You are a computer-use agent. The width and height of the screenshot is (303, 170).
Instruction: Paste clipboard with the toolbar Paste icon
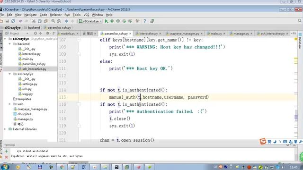[45, 21]
